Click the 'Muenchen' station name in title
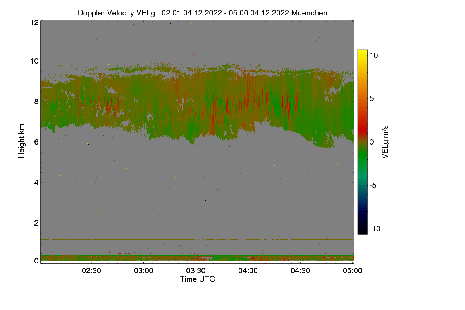The width and height of the screenshot is (465, 310). [x=309, y=13]
